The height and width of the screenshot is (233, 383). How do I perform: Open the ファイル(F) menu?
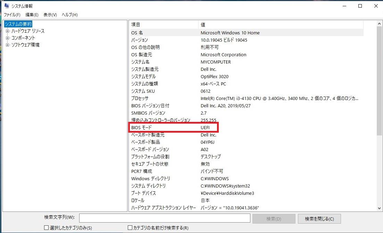click(12, 15)
